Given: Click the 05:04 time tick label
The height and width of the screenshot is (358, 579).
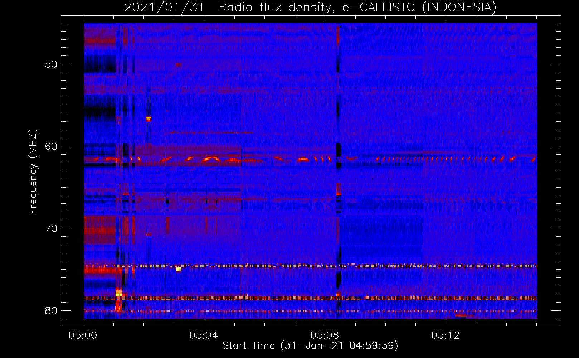Looking at the screenshot, I should 204,335.
